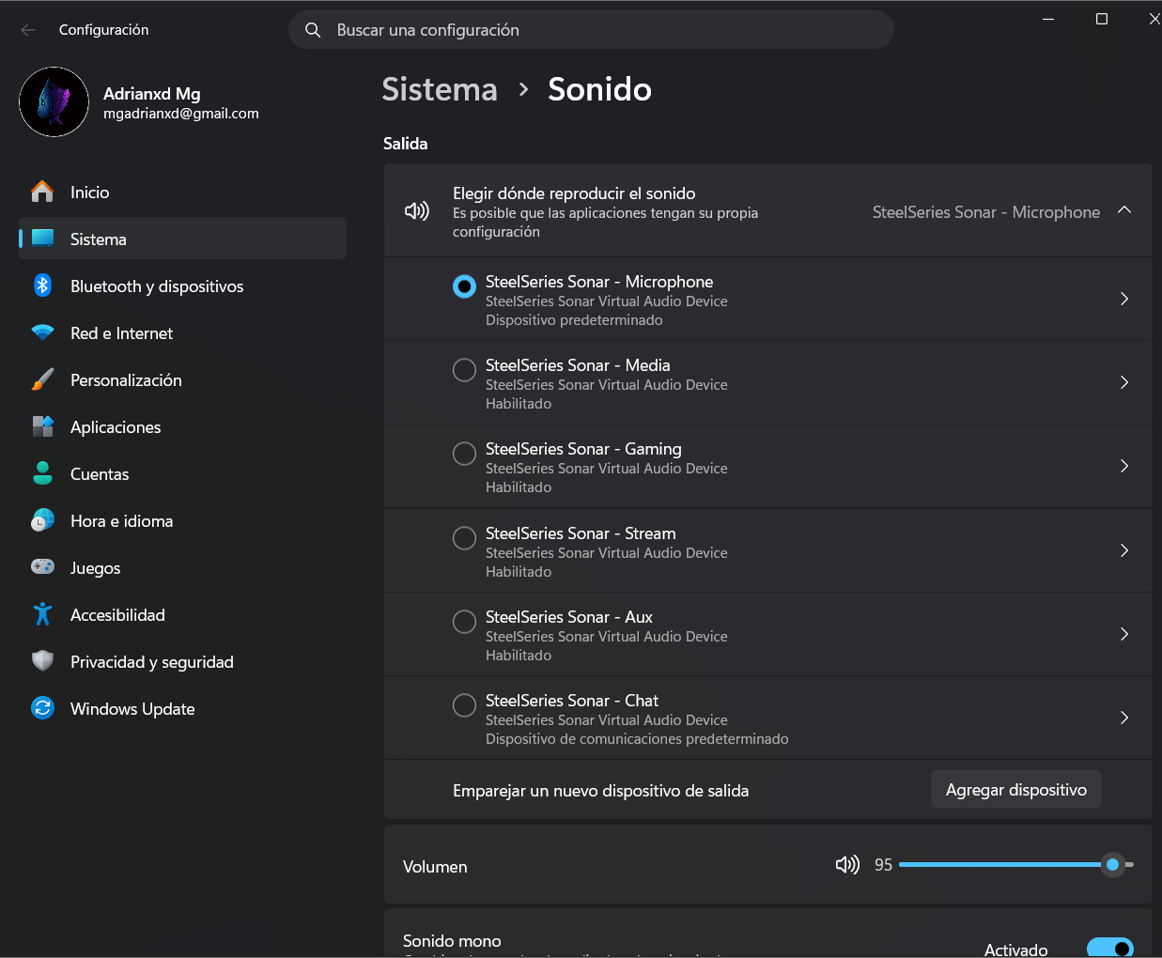Click the Windows Update sync icon

tap(42, 708)
